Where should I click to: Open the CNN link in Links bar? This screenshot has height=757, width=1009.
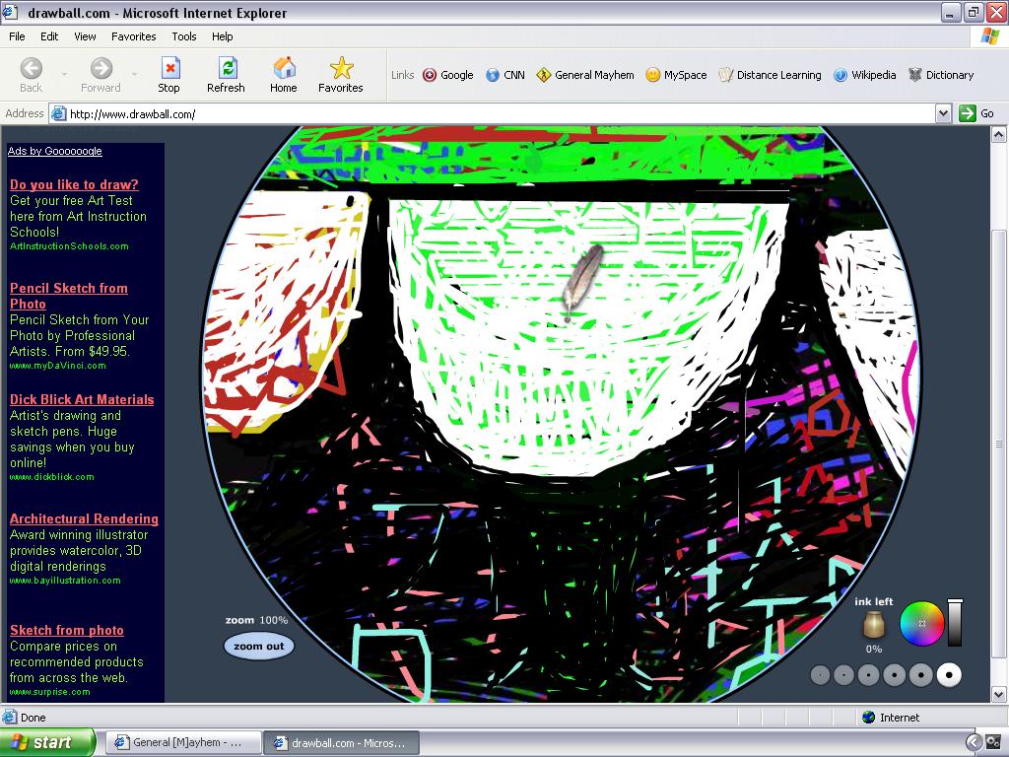(505, 75)
